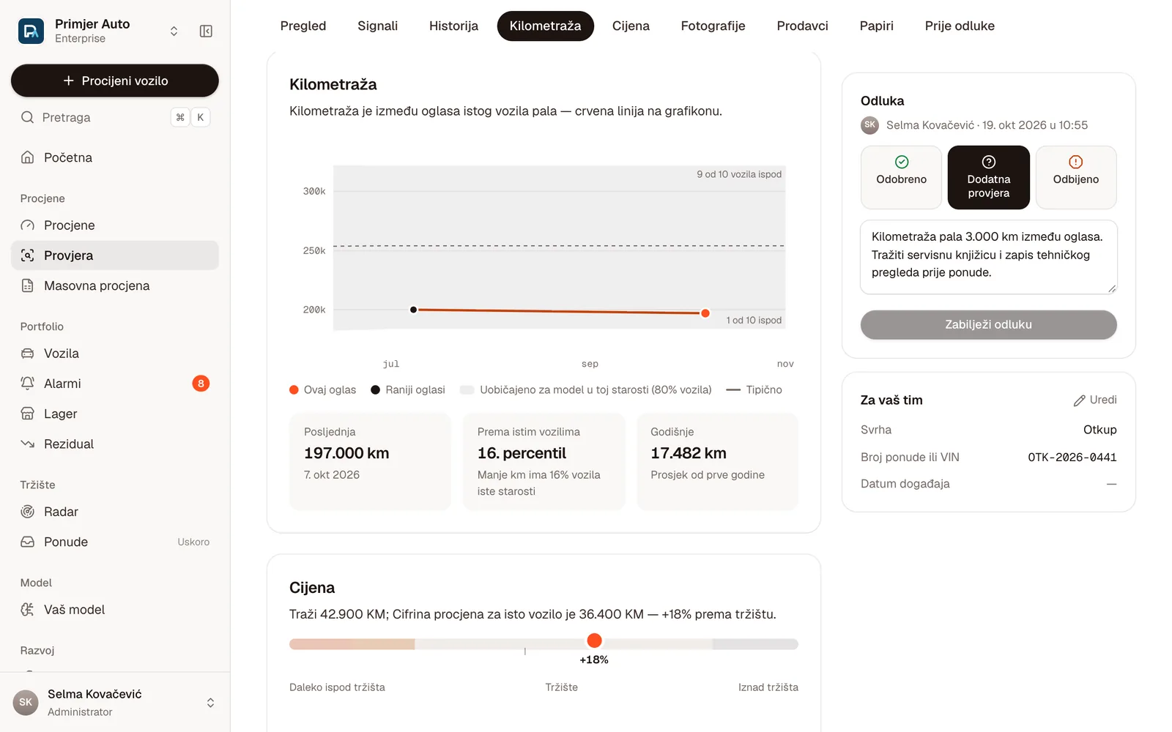This screenshot has height=732, width=1172.
Task: Click the Masovna procjena document icon
Action: (27, 285)
